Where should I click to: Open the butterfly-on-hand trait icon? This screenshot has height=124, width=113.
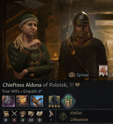[x=37, y=101]
